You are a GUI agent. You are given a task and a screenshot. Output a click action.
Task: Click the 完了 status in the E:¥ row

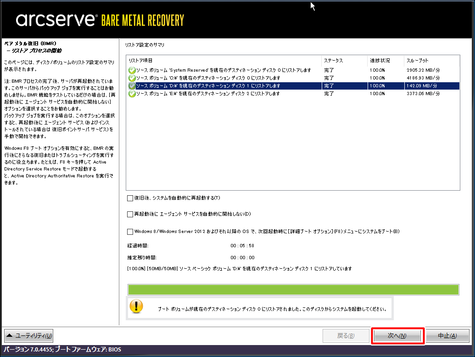click(x=329, y=94)
